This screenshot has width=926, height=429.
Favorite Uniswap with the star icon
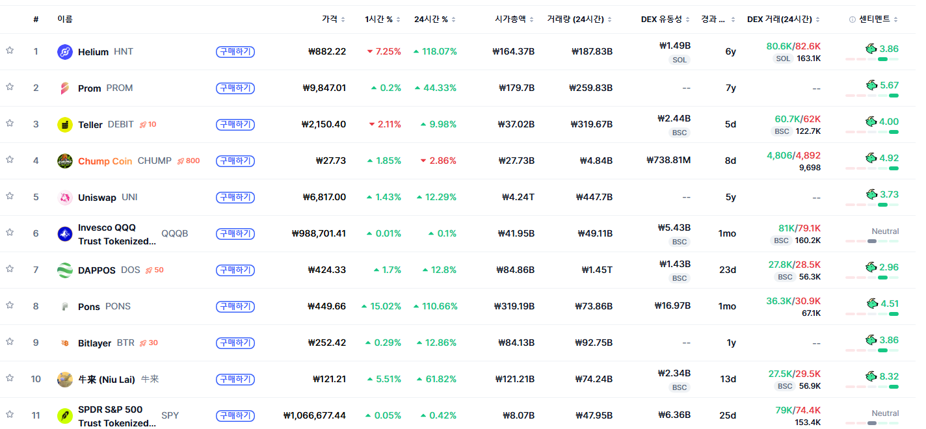click(x=10, y=196)
